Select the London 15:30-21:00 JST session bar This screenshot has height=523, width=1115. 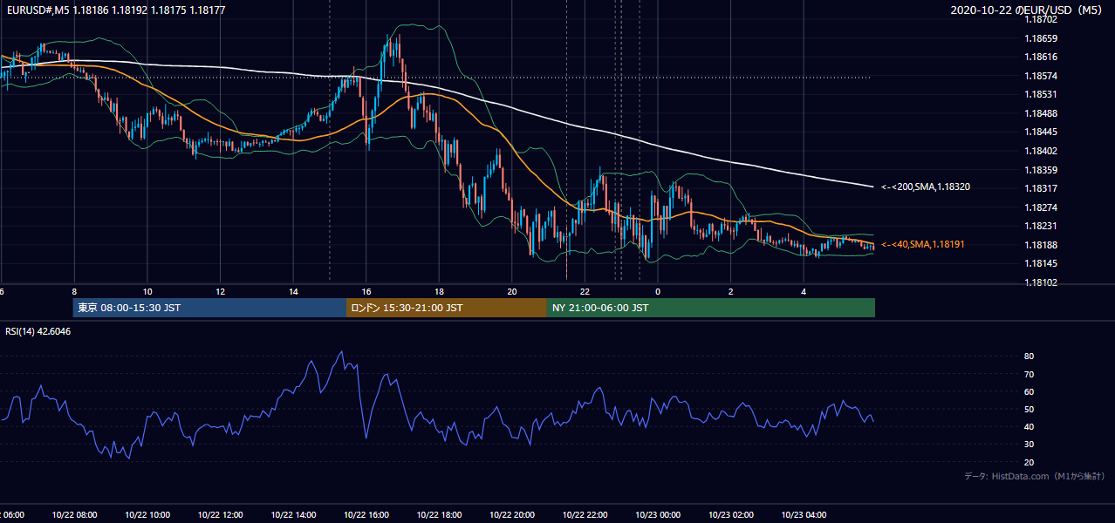pyautogui.click(x=447, y=308)
